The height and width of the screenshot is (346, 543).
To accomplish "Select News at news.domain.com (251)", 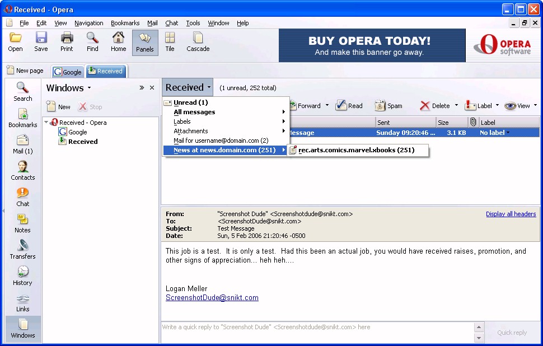I will tap(226, 150).
